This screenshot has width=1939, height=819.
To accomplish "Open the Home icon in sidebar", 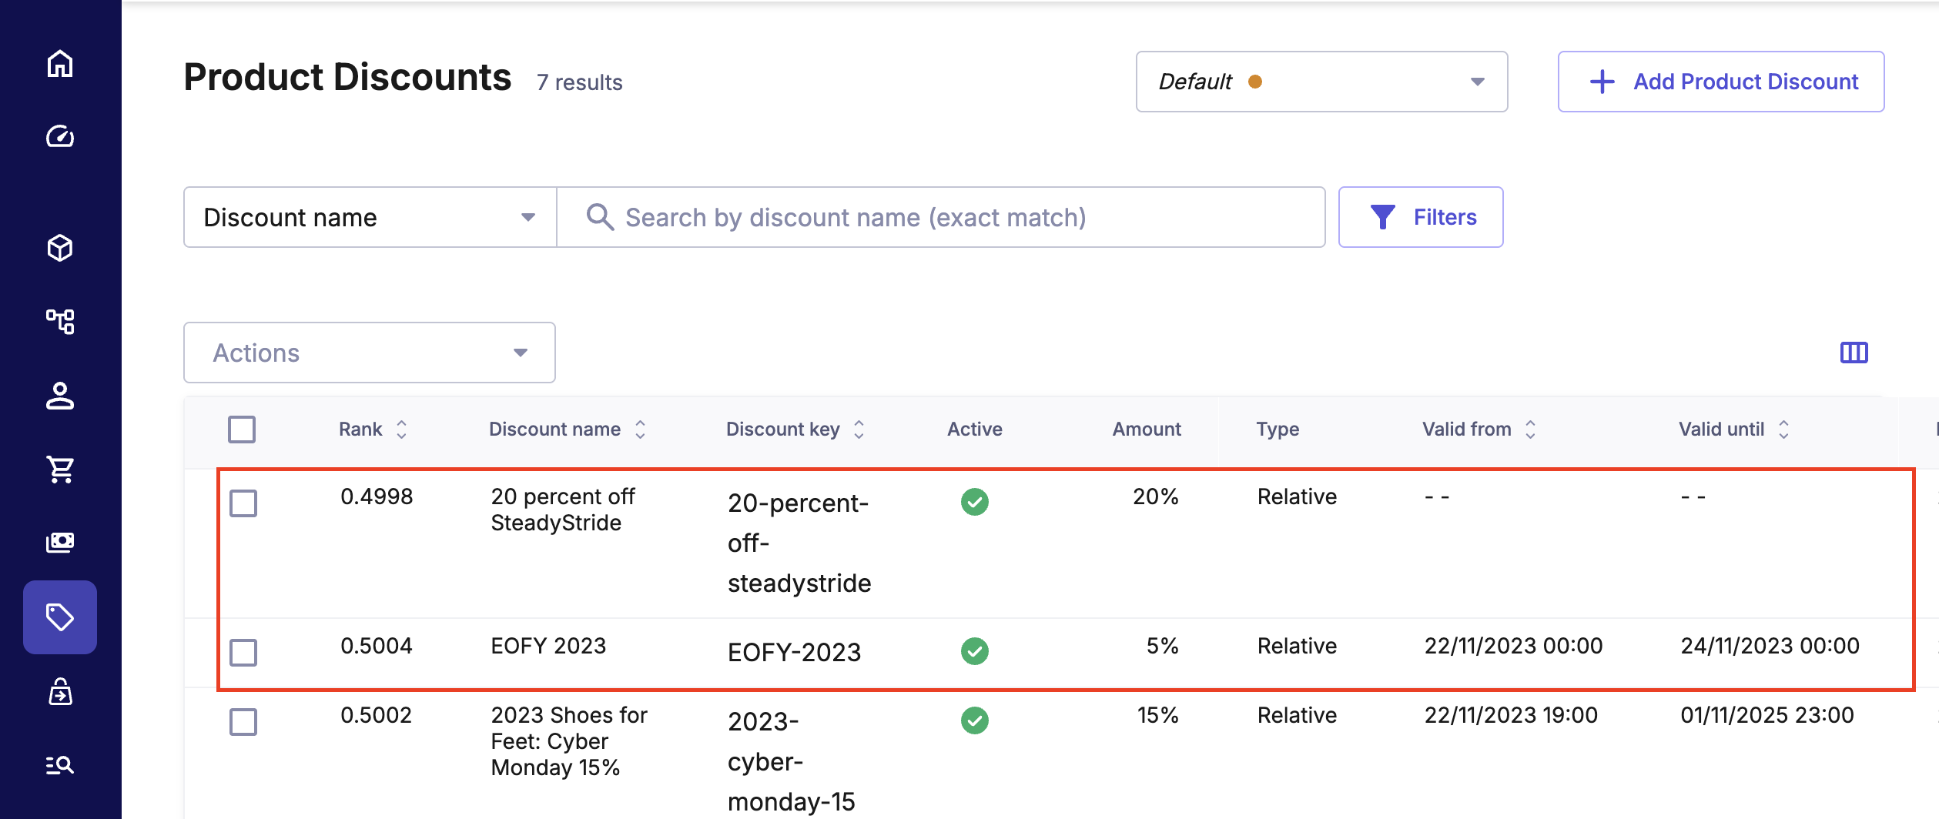I will coord(60,64).
